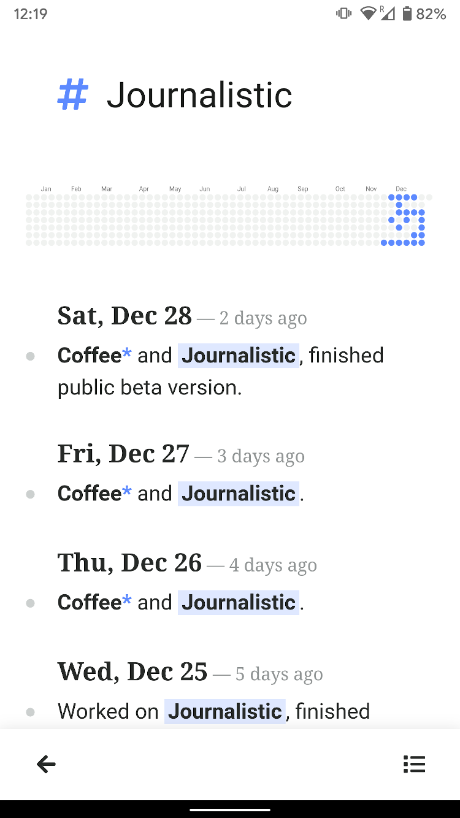Click the Dec month label on heatmap
Image resolution: width=460 pixels, height=818 pixels.
pos(401,189)
